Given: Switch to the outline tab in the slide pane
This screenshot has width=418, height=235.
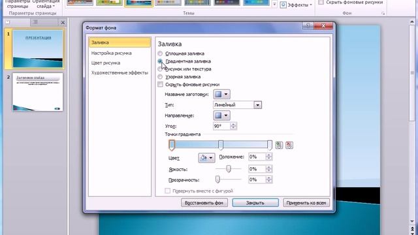Looking at the screenshot, I should pos(35,22).
